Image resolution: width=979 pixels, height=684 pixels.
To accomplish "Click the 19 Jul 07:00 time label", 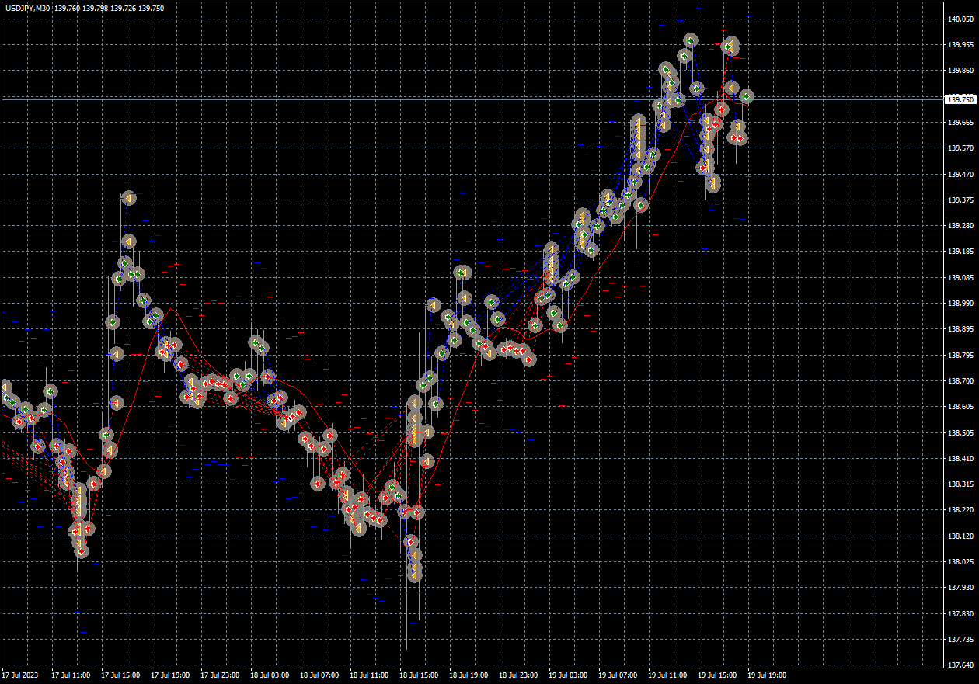I will pos(618,675).
